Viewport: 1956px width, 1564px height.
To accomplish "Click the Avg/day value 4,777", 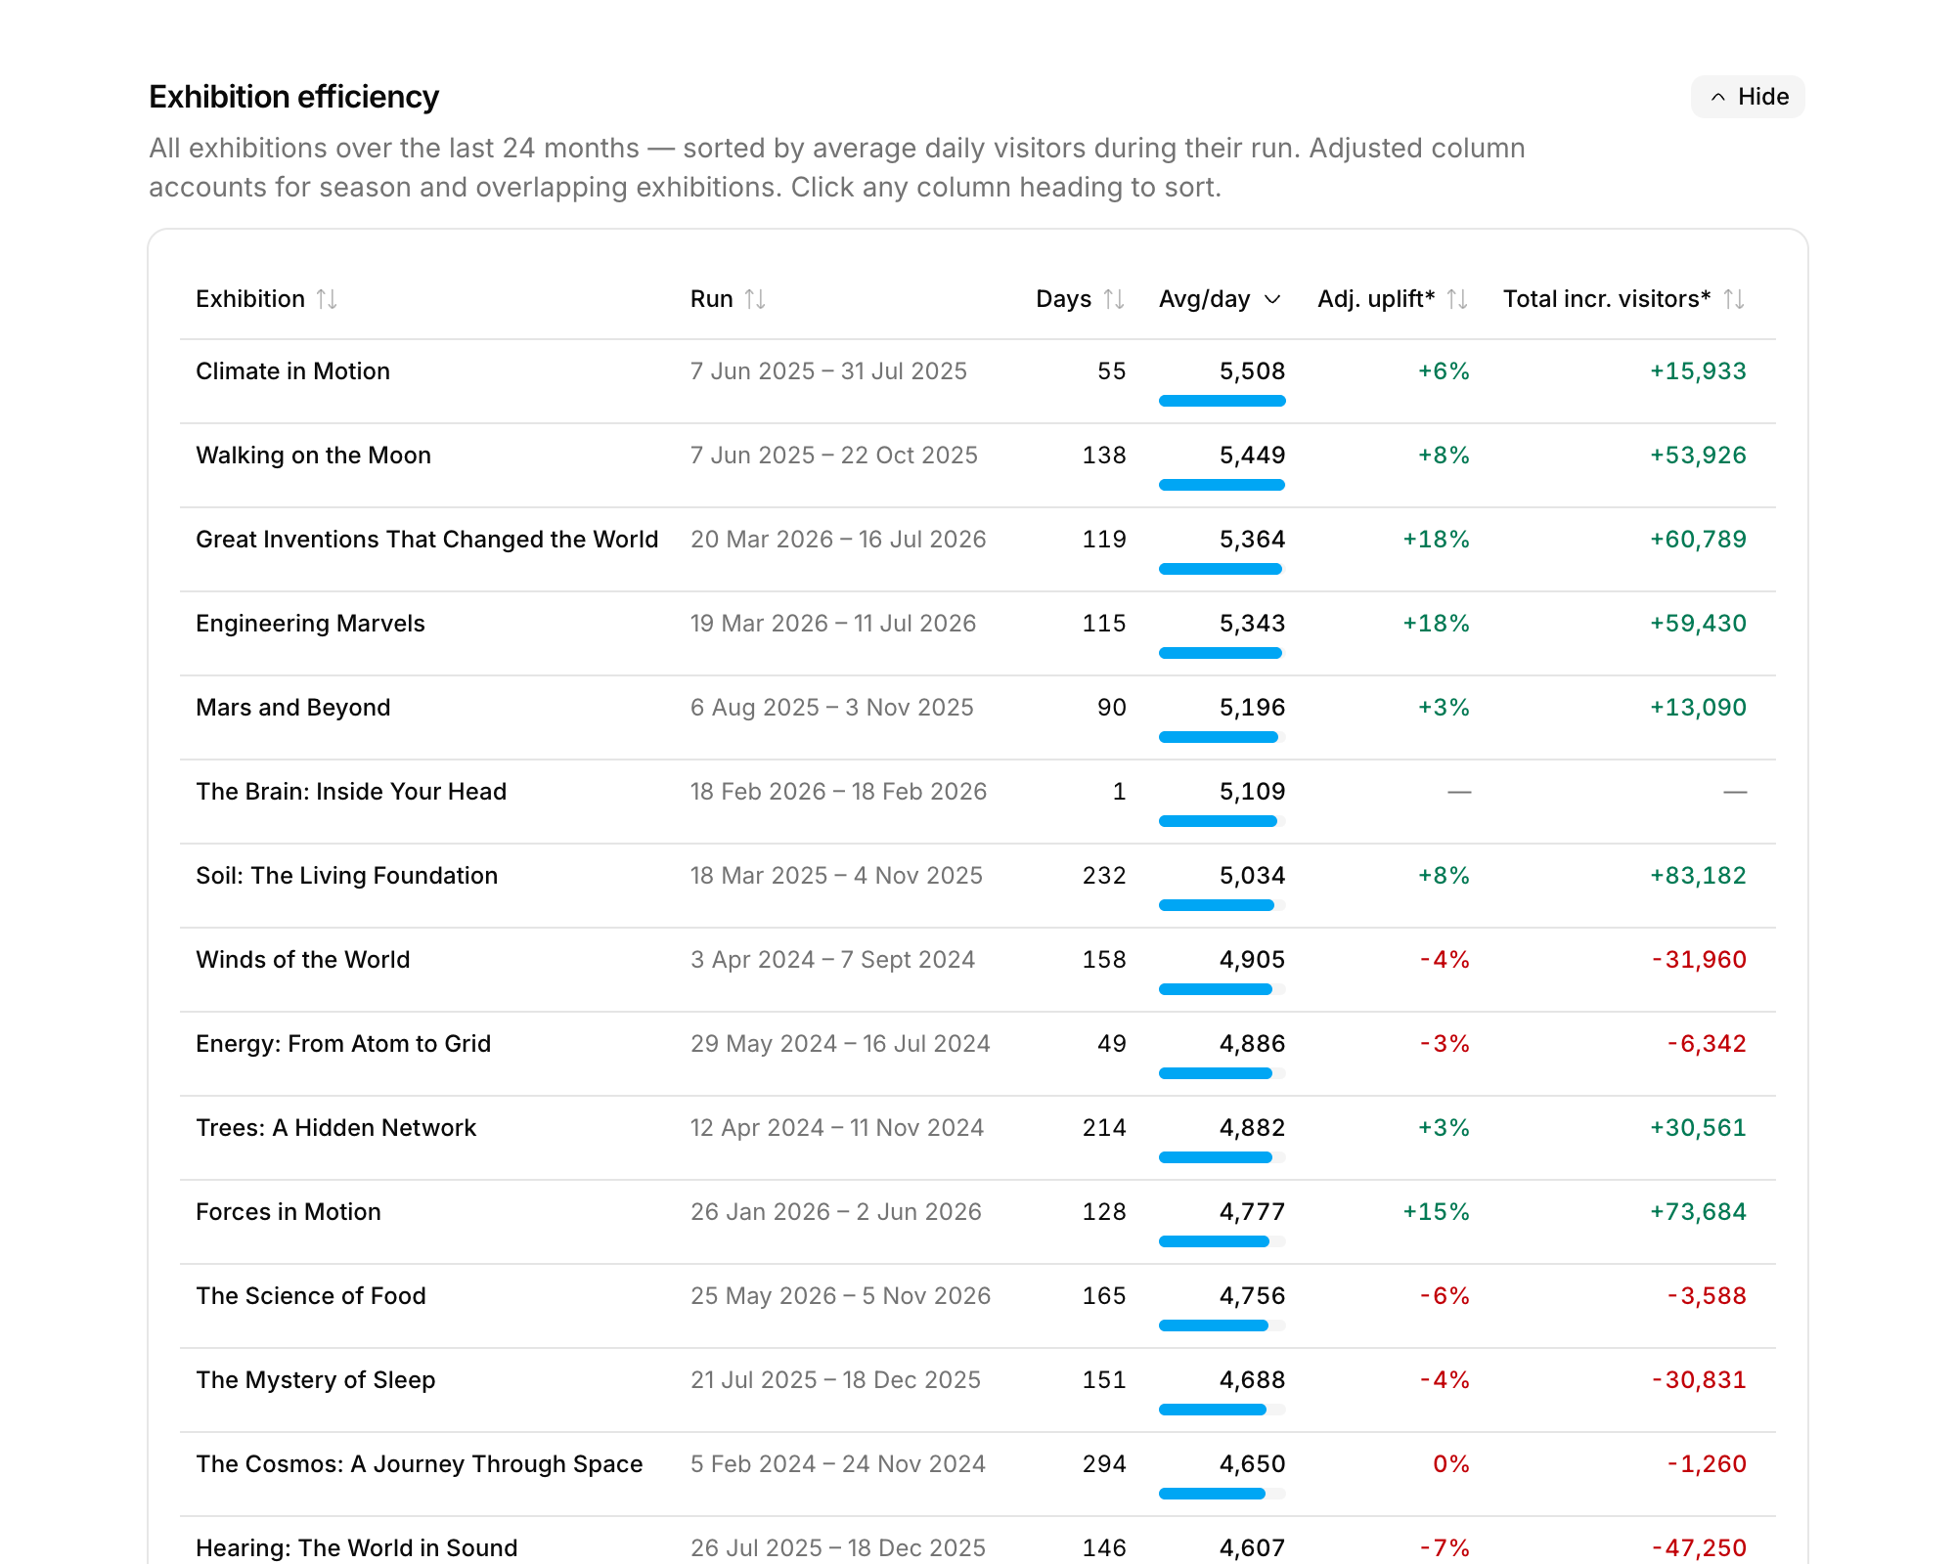I will coord(1252,1212).
